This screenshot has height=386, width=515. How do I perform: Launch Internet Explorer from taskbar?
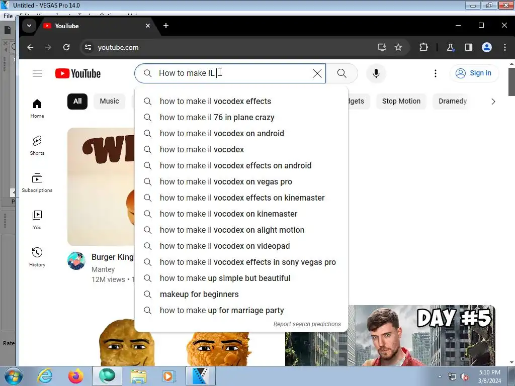(45, 376)
